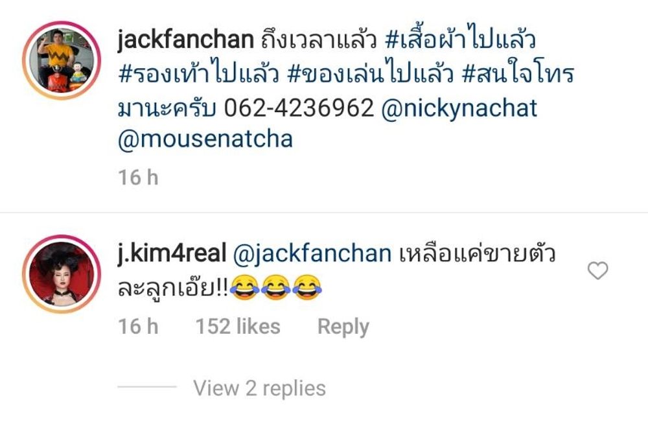This screenshot has width=648, height=422.
Task: Click the 16 h timestamp beside 152 likes
Action: pyautogui.click(x=138, y=327)
